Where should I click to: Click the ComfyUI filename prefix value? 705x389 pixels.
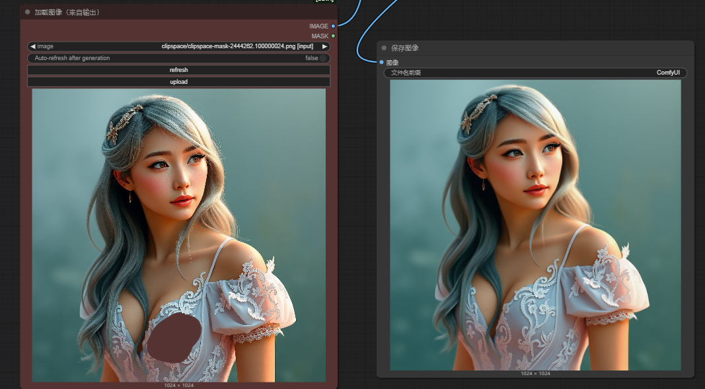pyautogui.click(x=670, y=73)
